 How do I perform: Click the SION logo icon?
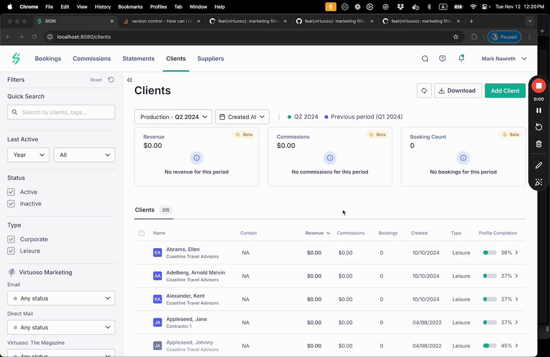(16, 58)
